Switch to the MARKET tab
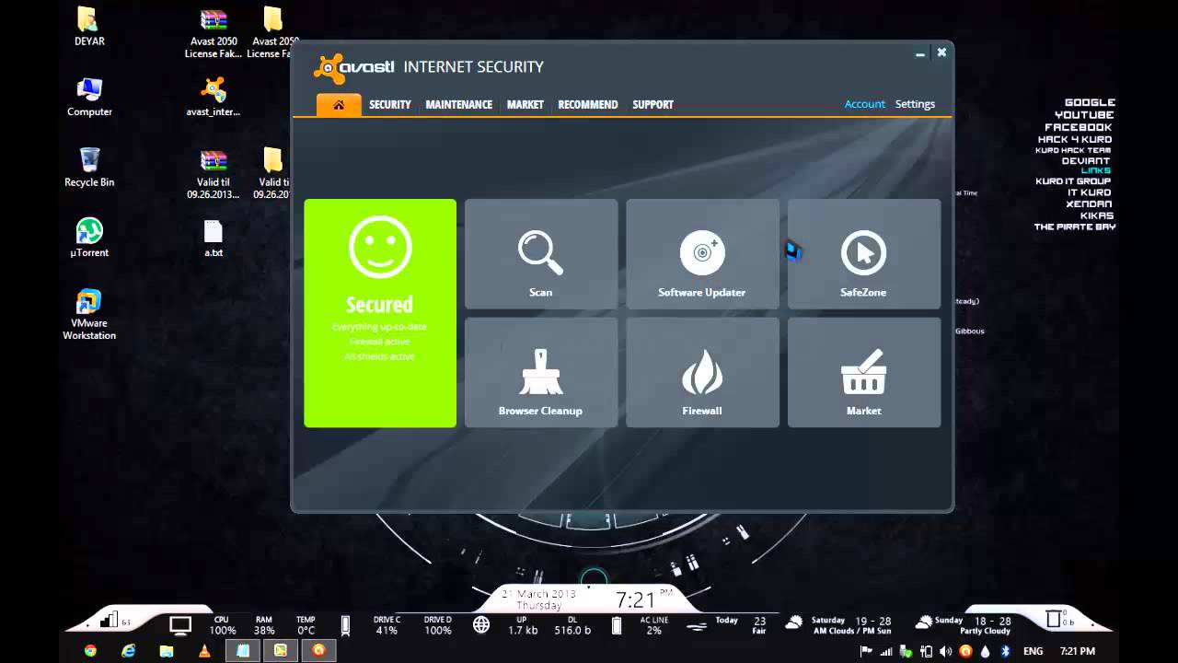 tap(525, 105)
